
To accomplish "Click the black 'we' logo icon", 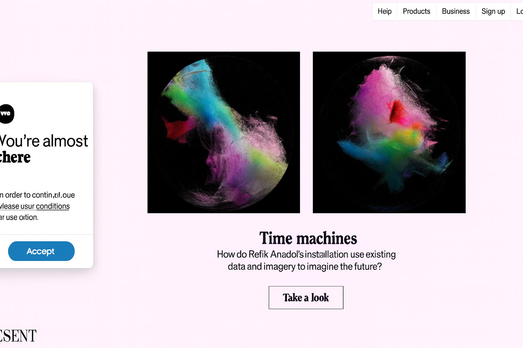I will coord(6,114).
